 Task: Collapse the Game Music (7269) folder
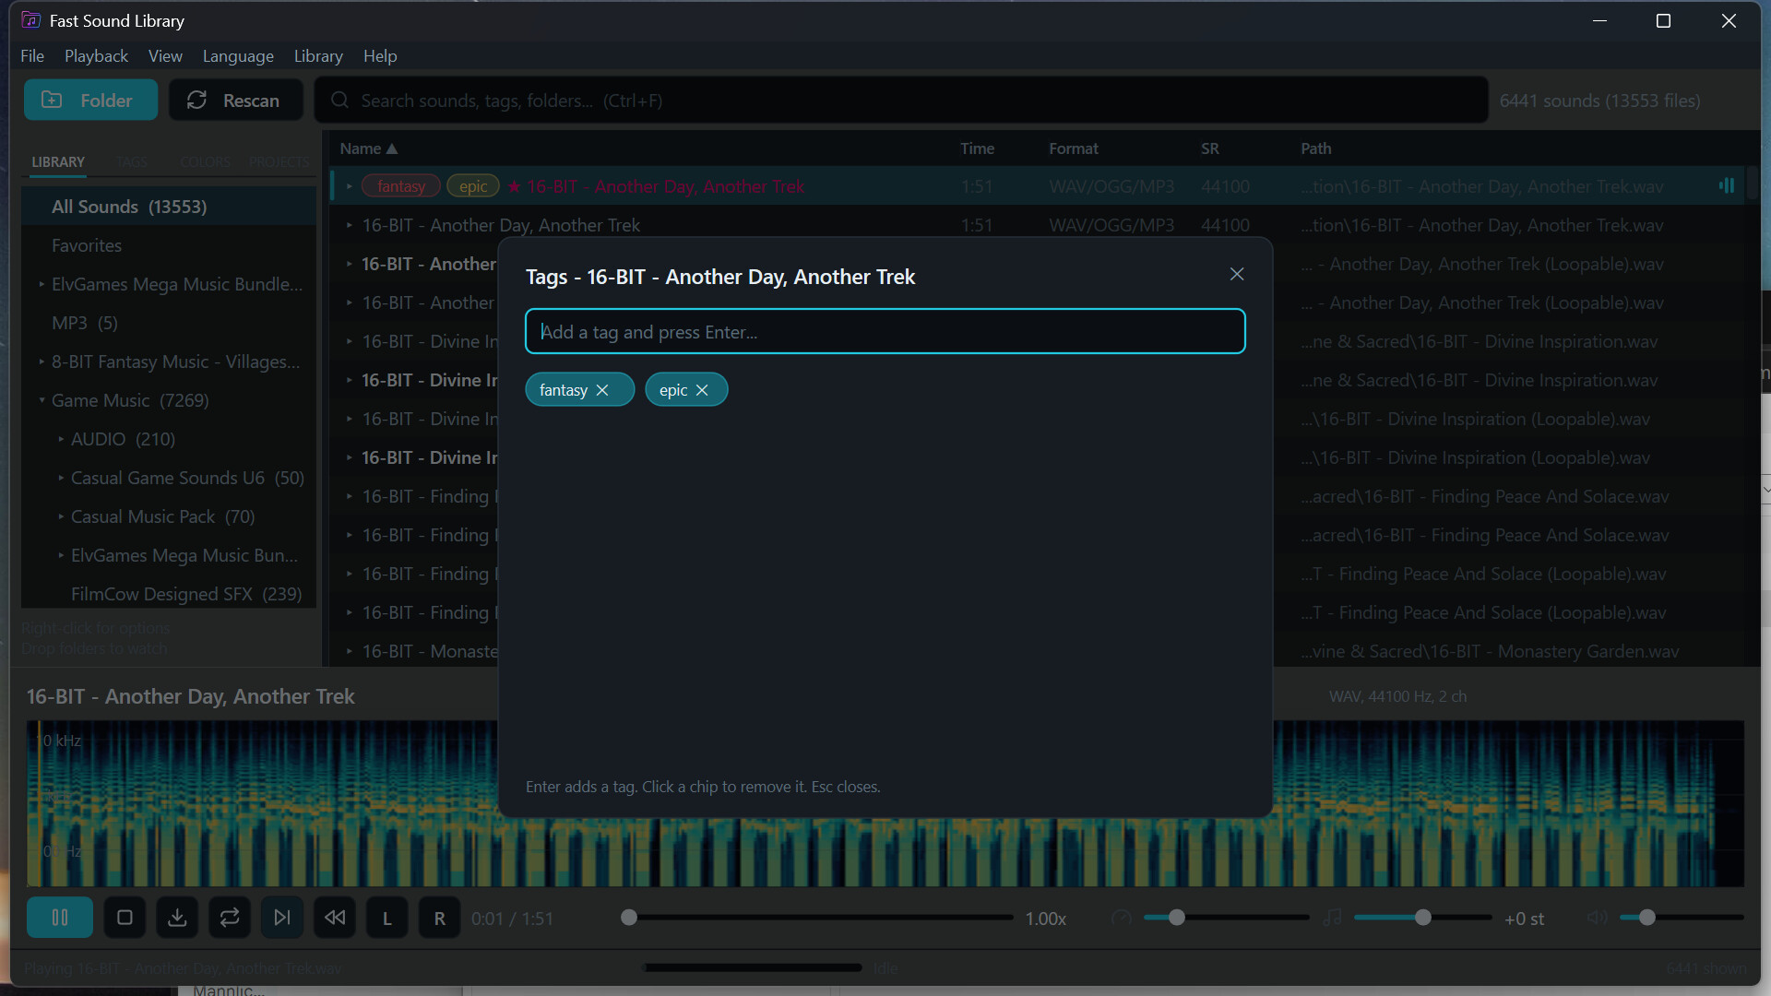click(42, 400)
